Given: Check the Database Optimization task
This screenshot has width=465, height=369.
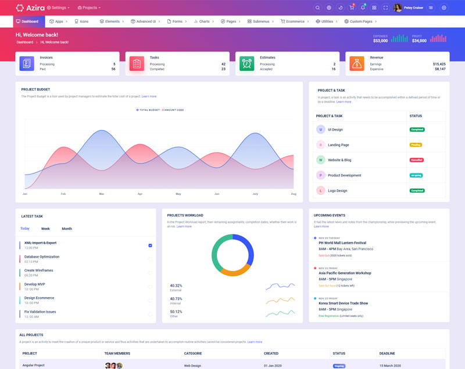Looking at the screenshot, I should pyautogui.click(x=150, y=259).
